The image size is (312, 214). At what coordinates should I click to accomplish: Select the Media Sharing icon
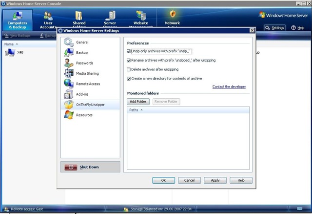tap(69, 73)
